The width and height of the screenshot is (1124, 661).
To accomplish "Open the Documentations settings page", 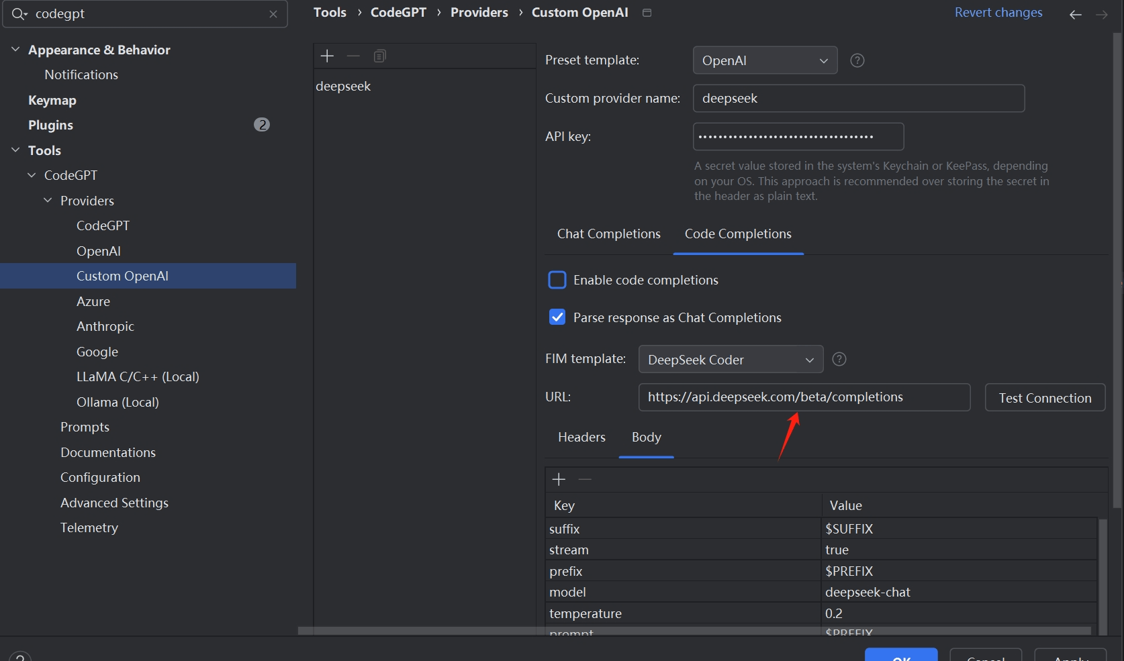I will click(108, 452).
